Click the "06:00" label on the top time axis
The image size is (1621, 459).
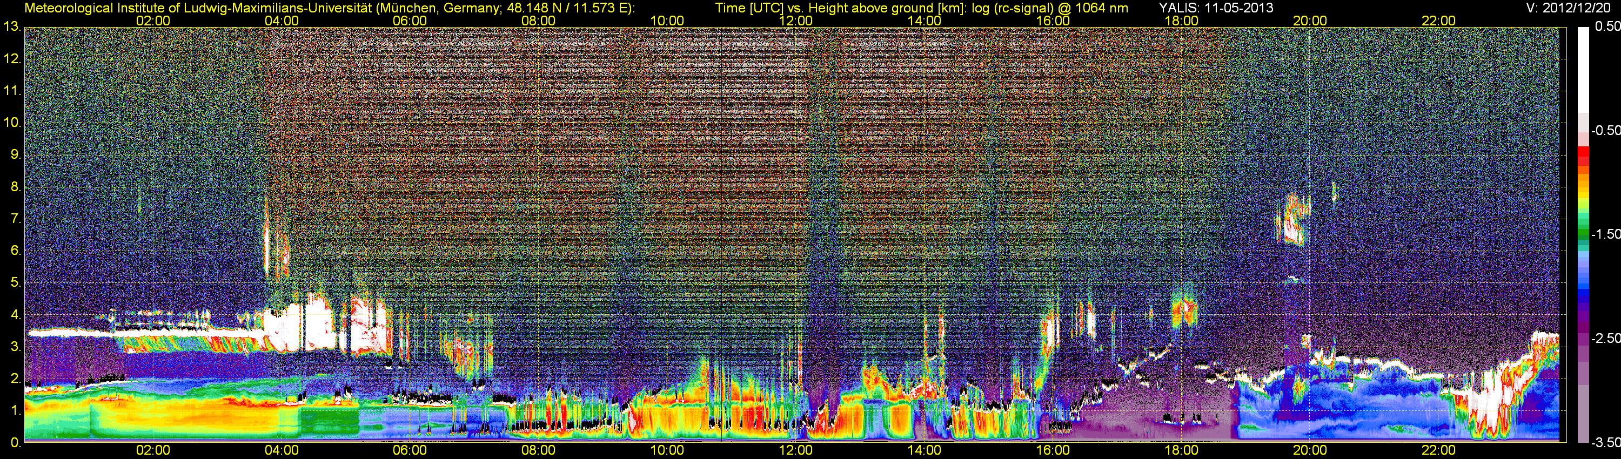click(x=410, y=21)
